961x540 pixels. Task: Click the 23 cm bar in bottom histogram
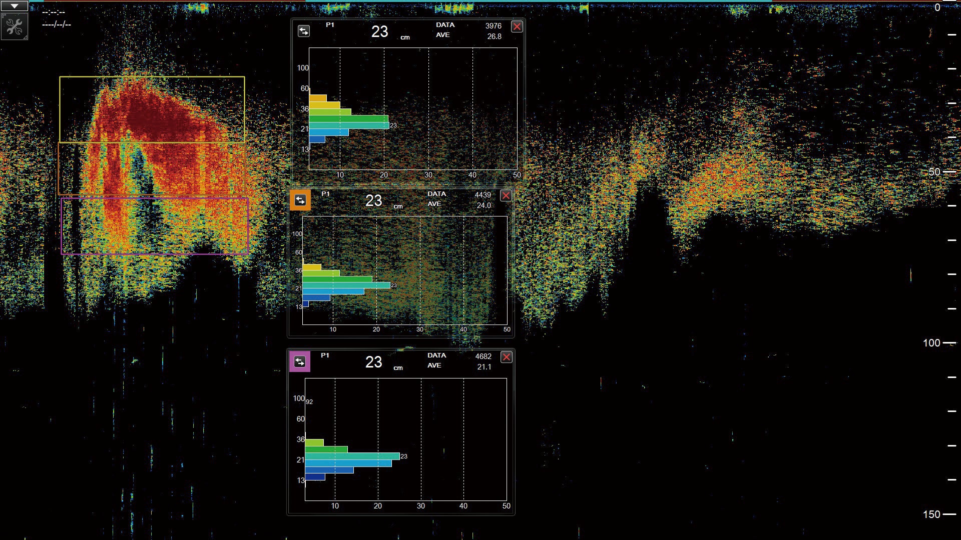pos(352,456)
